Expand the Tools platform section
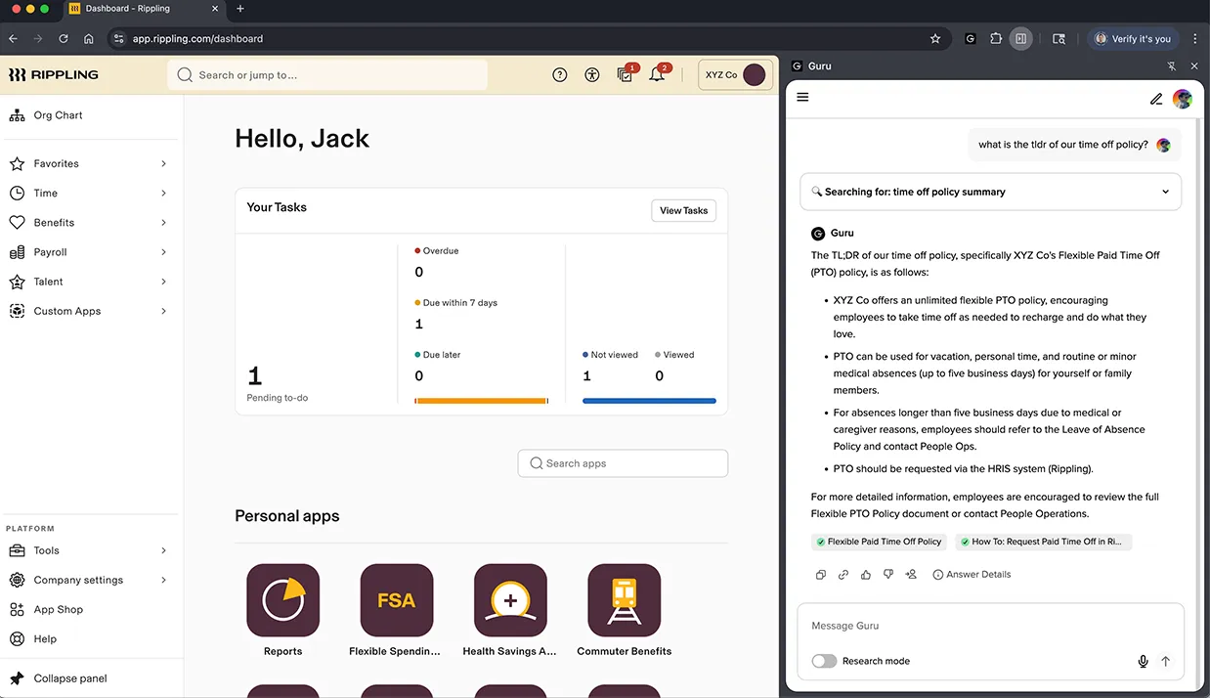Viewport: 1210px width, 698px height. (x=88, y=550)
